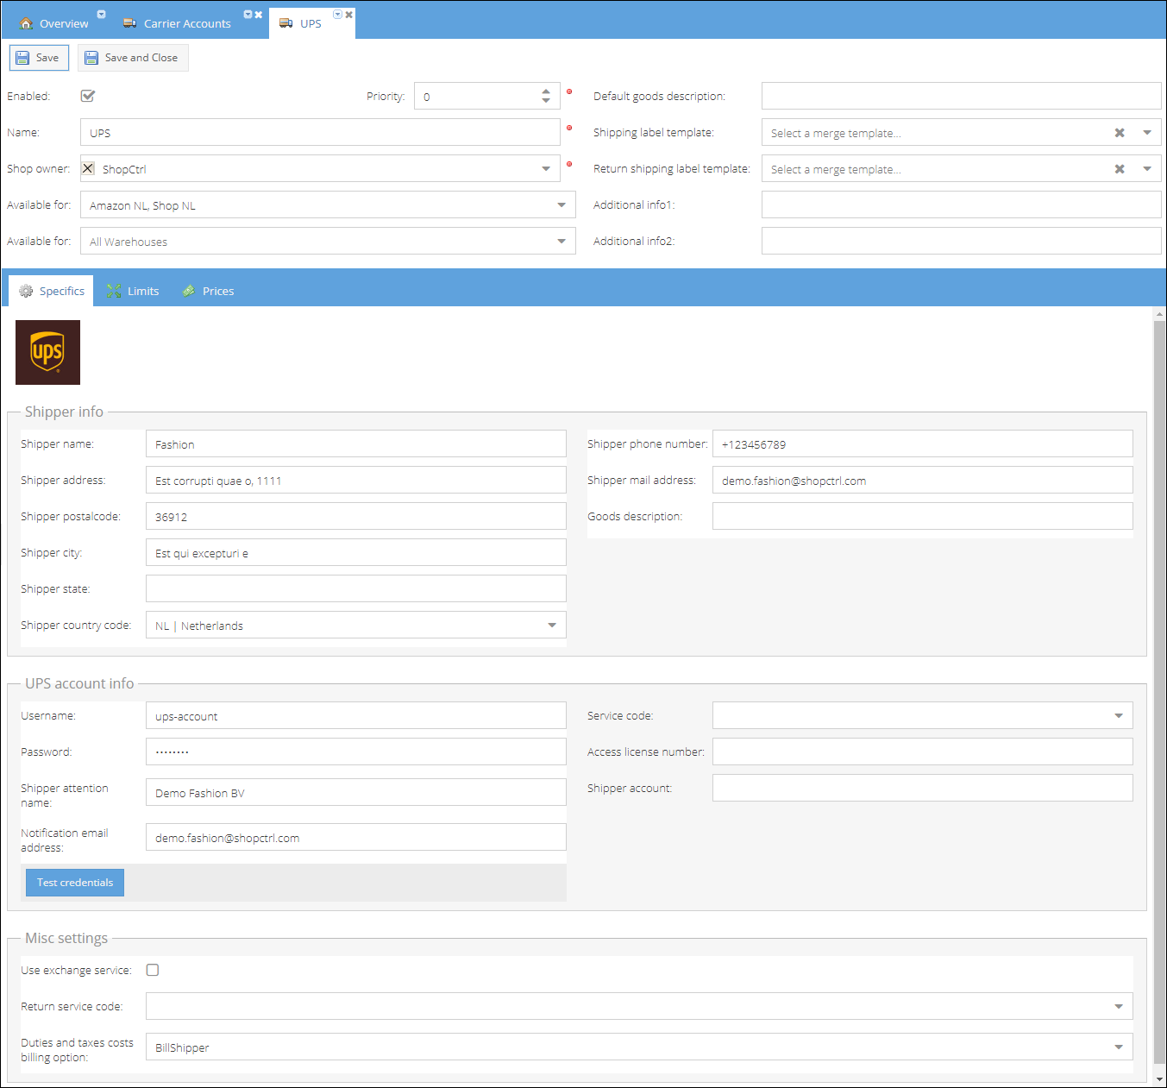Click the Access license number field

[x=923, y=752]
